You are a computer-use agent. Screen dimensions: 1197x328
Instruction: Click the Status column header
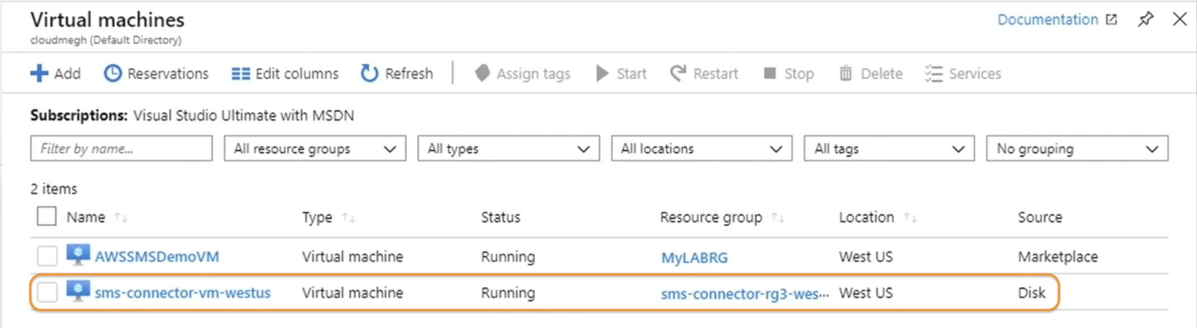501,217
